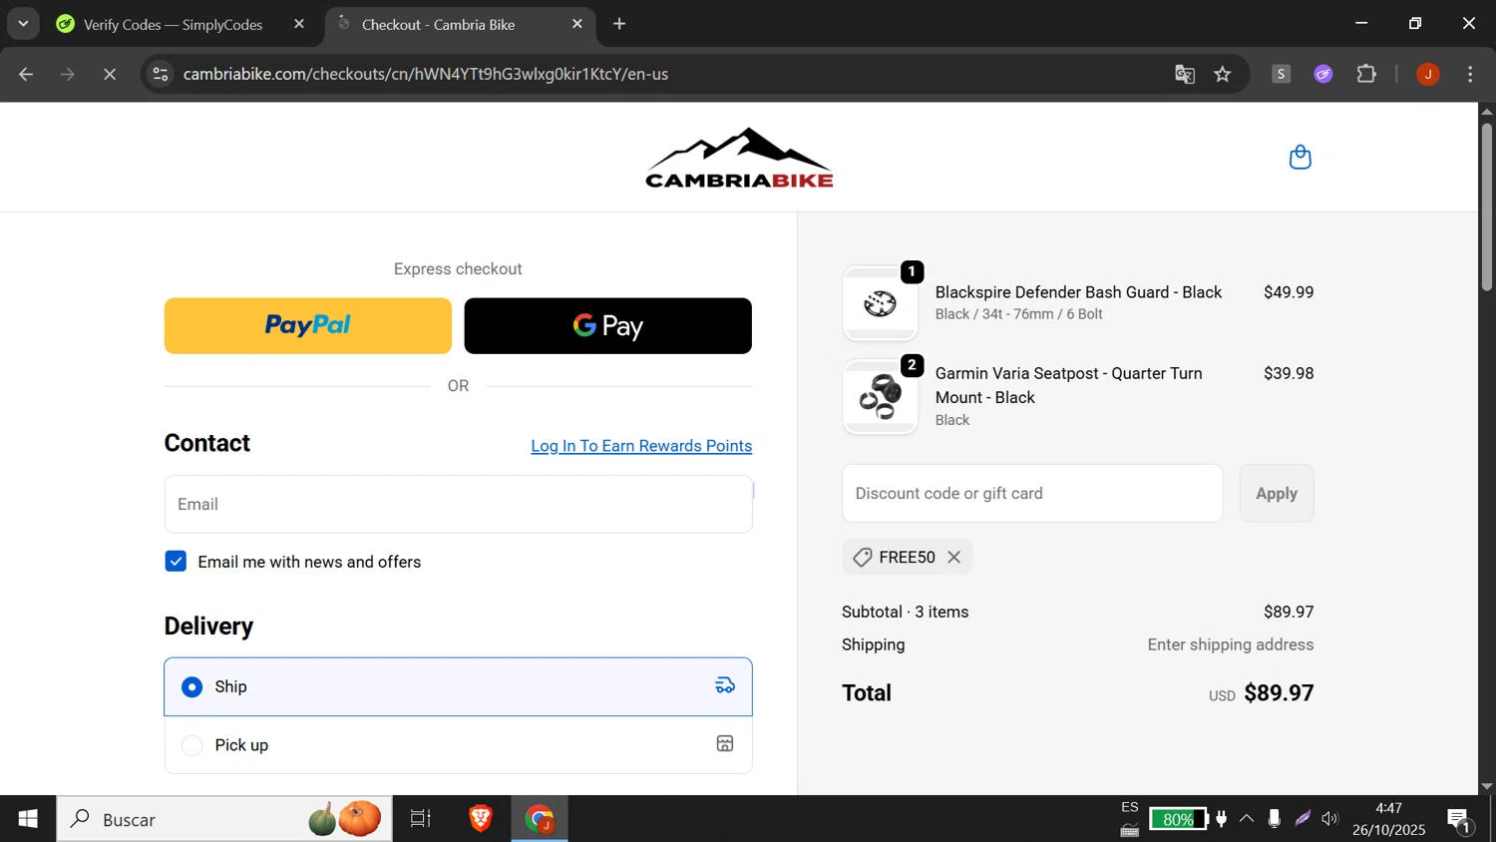1496x842 pixels.
Task: Stop loading the page
Action: point(110,74)
